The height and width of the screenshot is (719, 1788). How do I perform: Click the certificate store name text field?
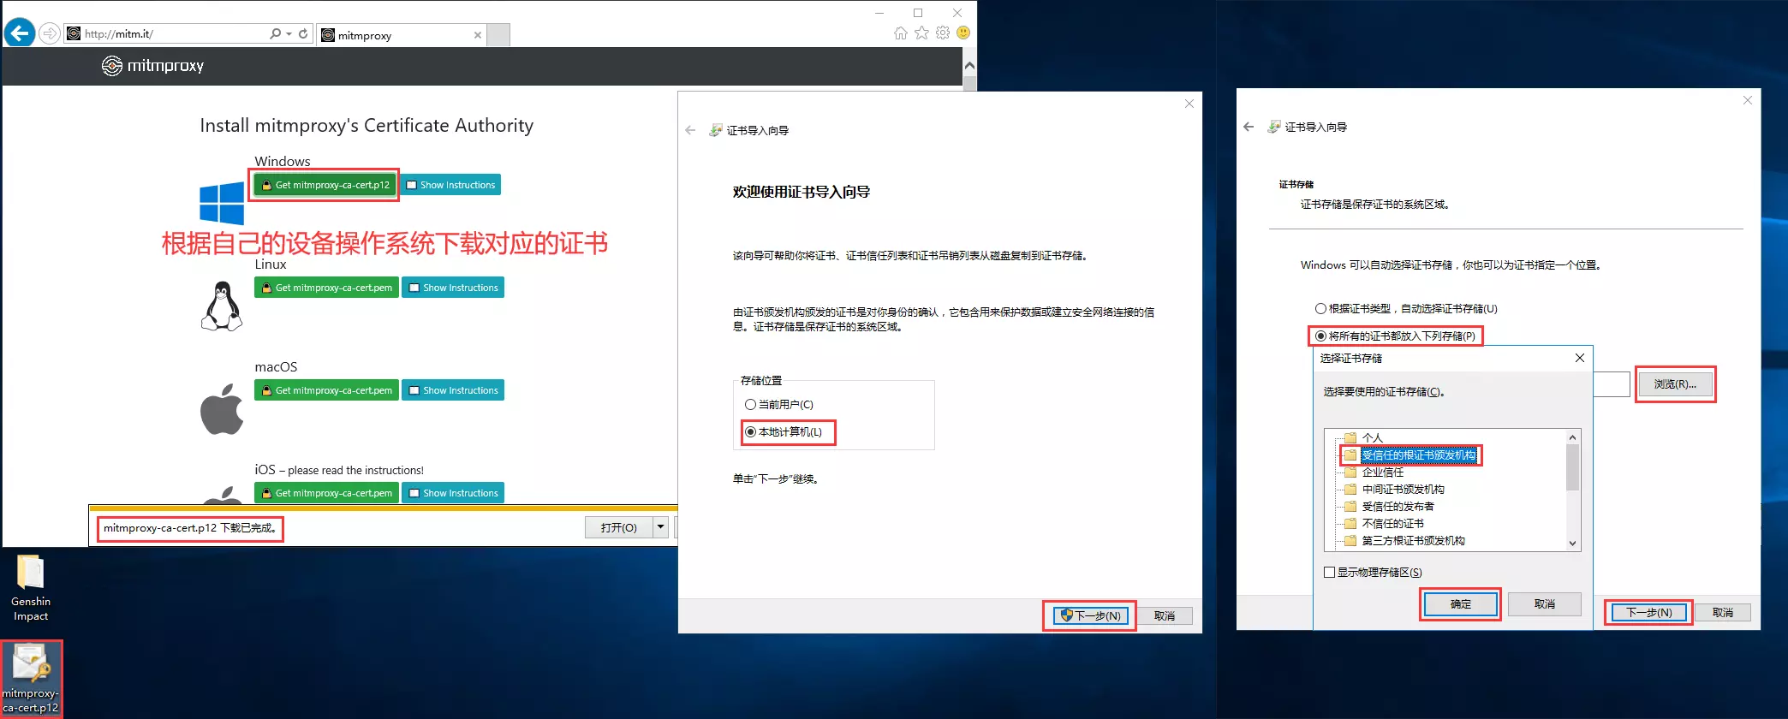(1612, 384)
